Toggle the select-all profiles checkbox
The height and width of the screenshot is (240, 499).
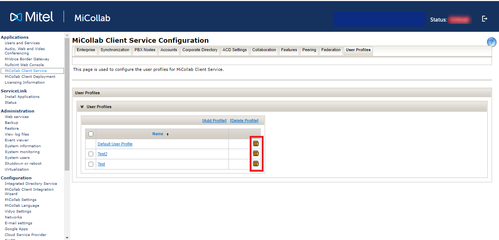point(91,134)
